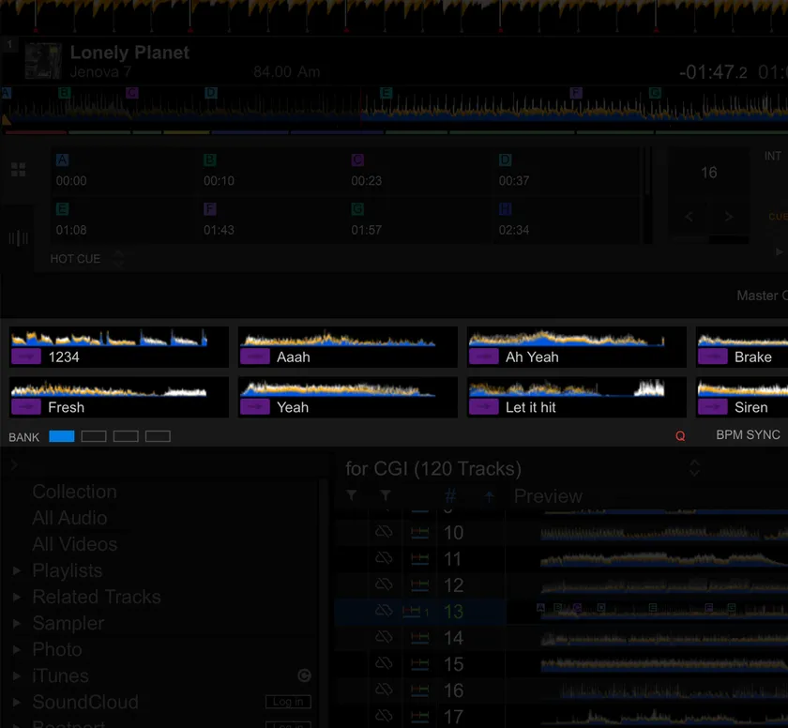Trigger the Ah Yeah sample play button

click(x=484, y=356)
